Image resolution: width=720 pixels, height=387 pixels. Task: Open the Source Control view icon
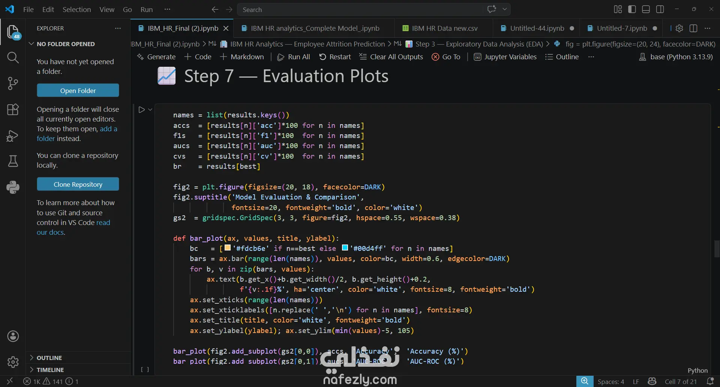coord(13,83)
